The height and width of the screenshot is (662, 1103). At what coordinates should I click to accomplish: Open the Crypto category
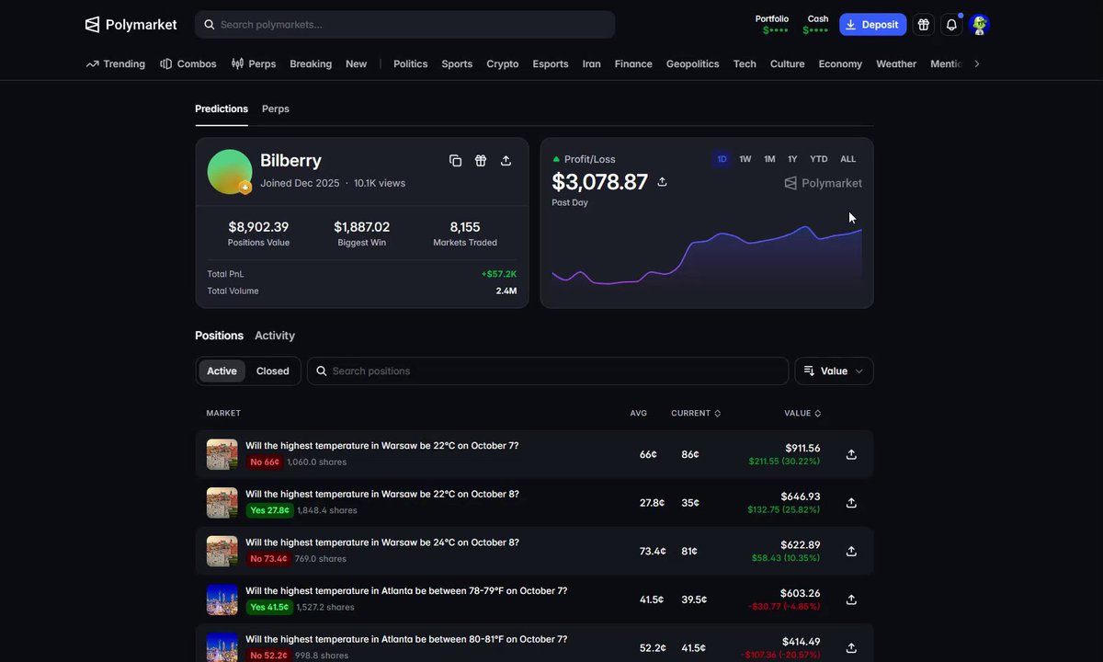coord(503,63)
